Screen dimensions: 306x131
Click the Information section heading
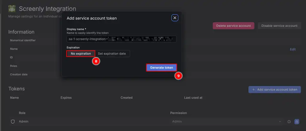[x=21, y=32]
